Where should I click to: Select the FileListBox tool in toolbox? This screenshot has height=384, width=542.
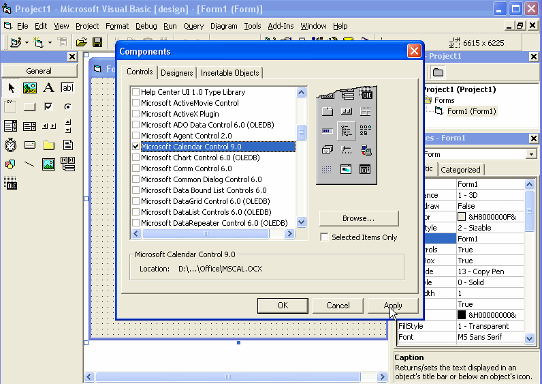pyautogui.click(x=68, y=145)
